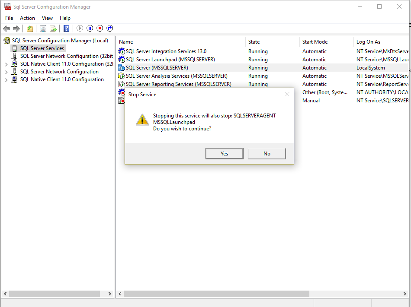Click the Stop Service red toolbar icon
The height and width of the screenshot is (307, 411).
[100, 28]
